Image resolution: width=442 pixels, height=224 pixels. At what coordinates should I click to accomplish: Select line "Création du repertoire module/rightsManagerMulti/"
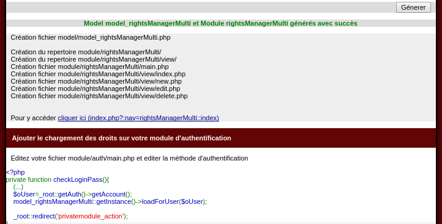point(86,52)
